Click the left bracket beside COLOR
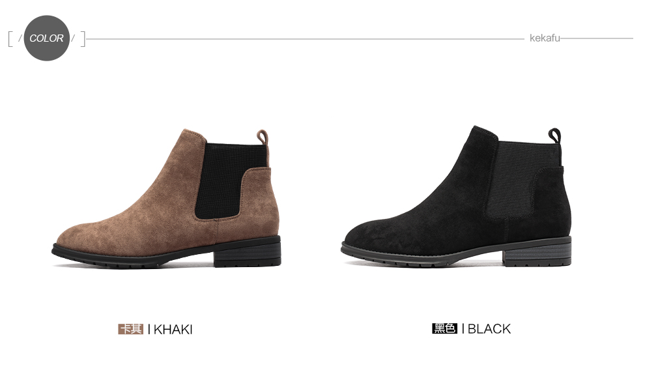645x387 pixels. [x=10, y=39]
